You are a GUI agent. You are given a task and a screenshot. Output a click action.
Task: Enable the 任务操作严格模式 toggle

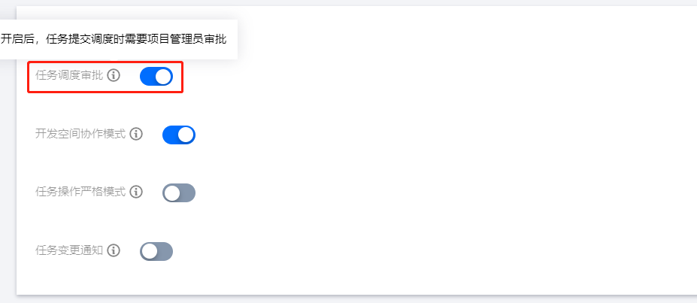179,192
